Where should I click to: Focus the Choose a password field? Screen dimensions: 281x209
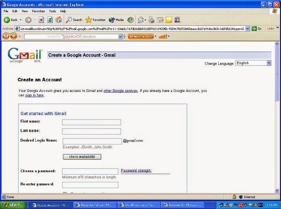(x=90, y=171)
